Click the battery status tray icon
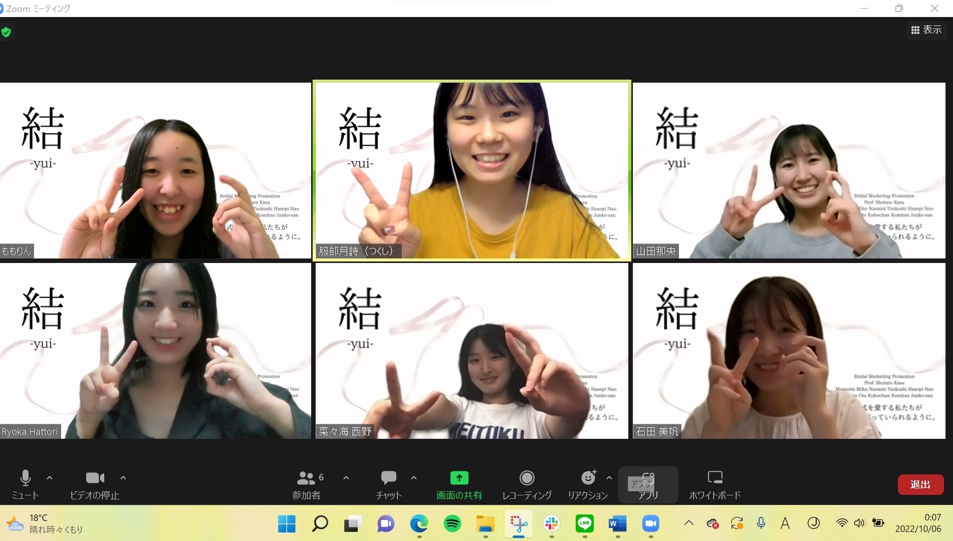 878,523
